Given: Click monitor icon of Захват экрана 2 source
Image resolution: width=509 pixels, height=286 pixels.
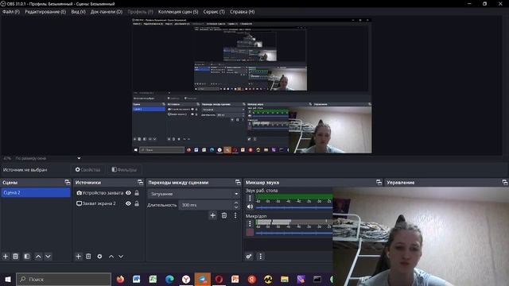Looking at the screenshot, I should click(79, 203).
